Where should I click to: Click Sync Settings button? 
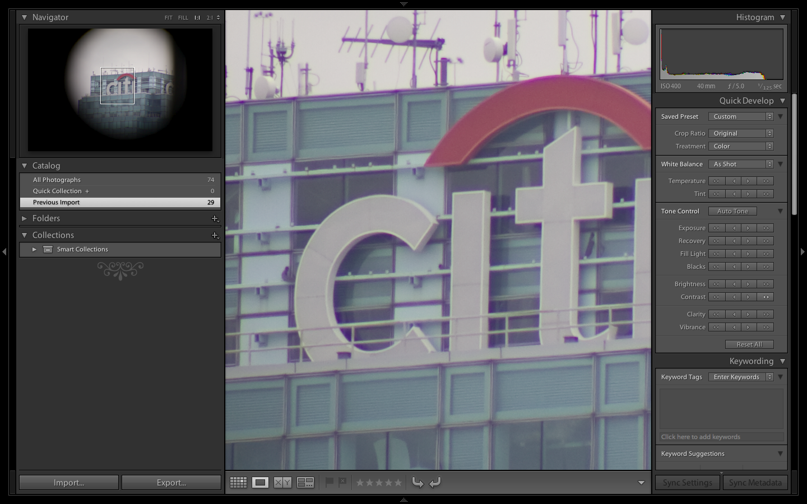pos(688,483)
